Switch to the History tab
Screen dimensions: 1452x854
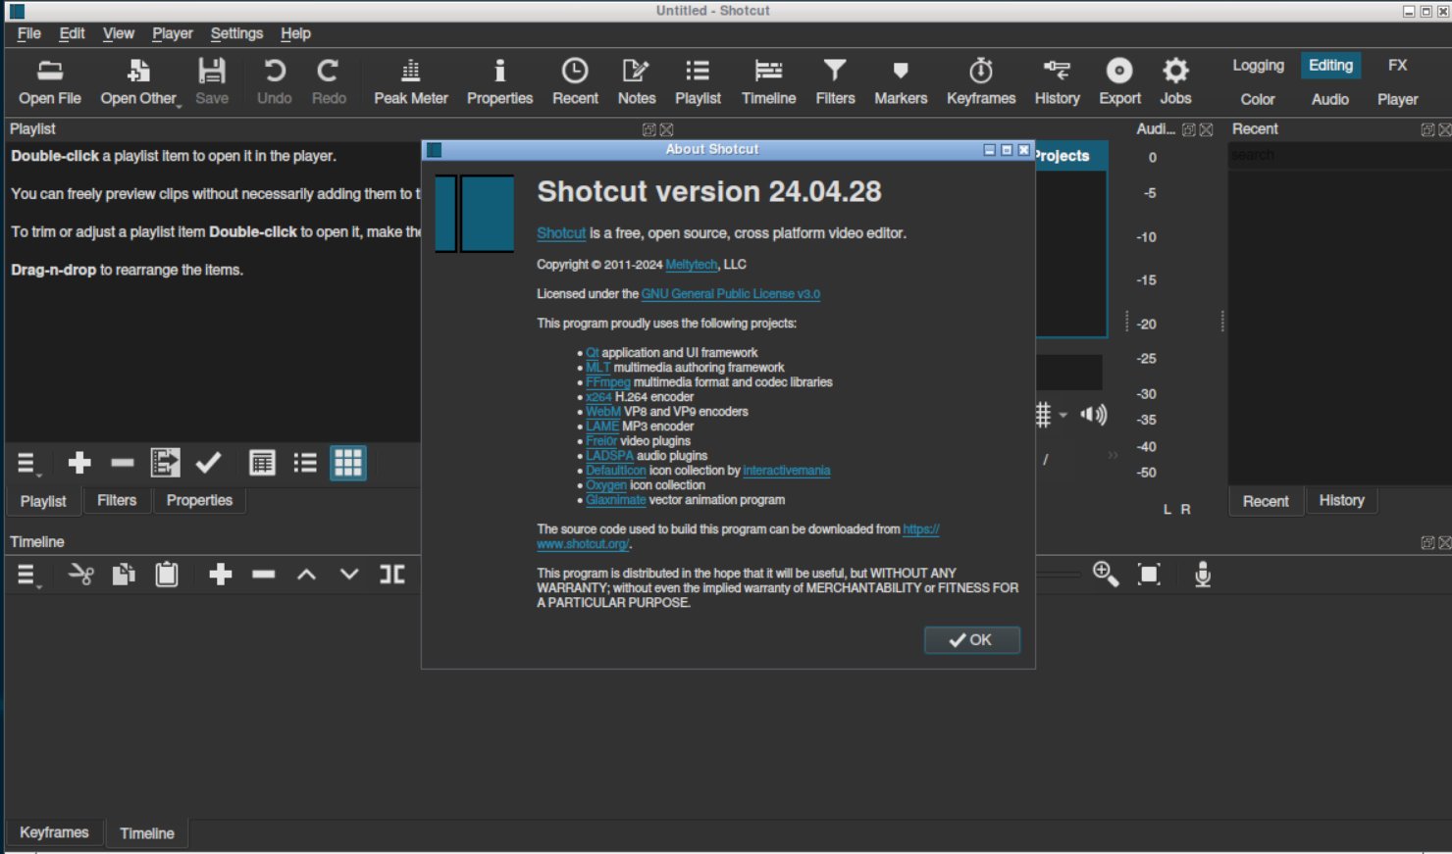click(x=1340, y=500)
